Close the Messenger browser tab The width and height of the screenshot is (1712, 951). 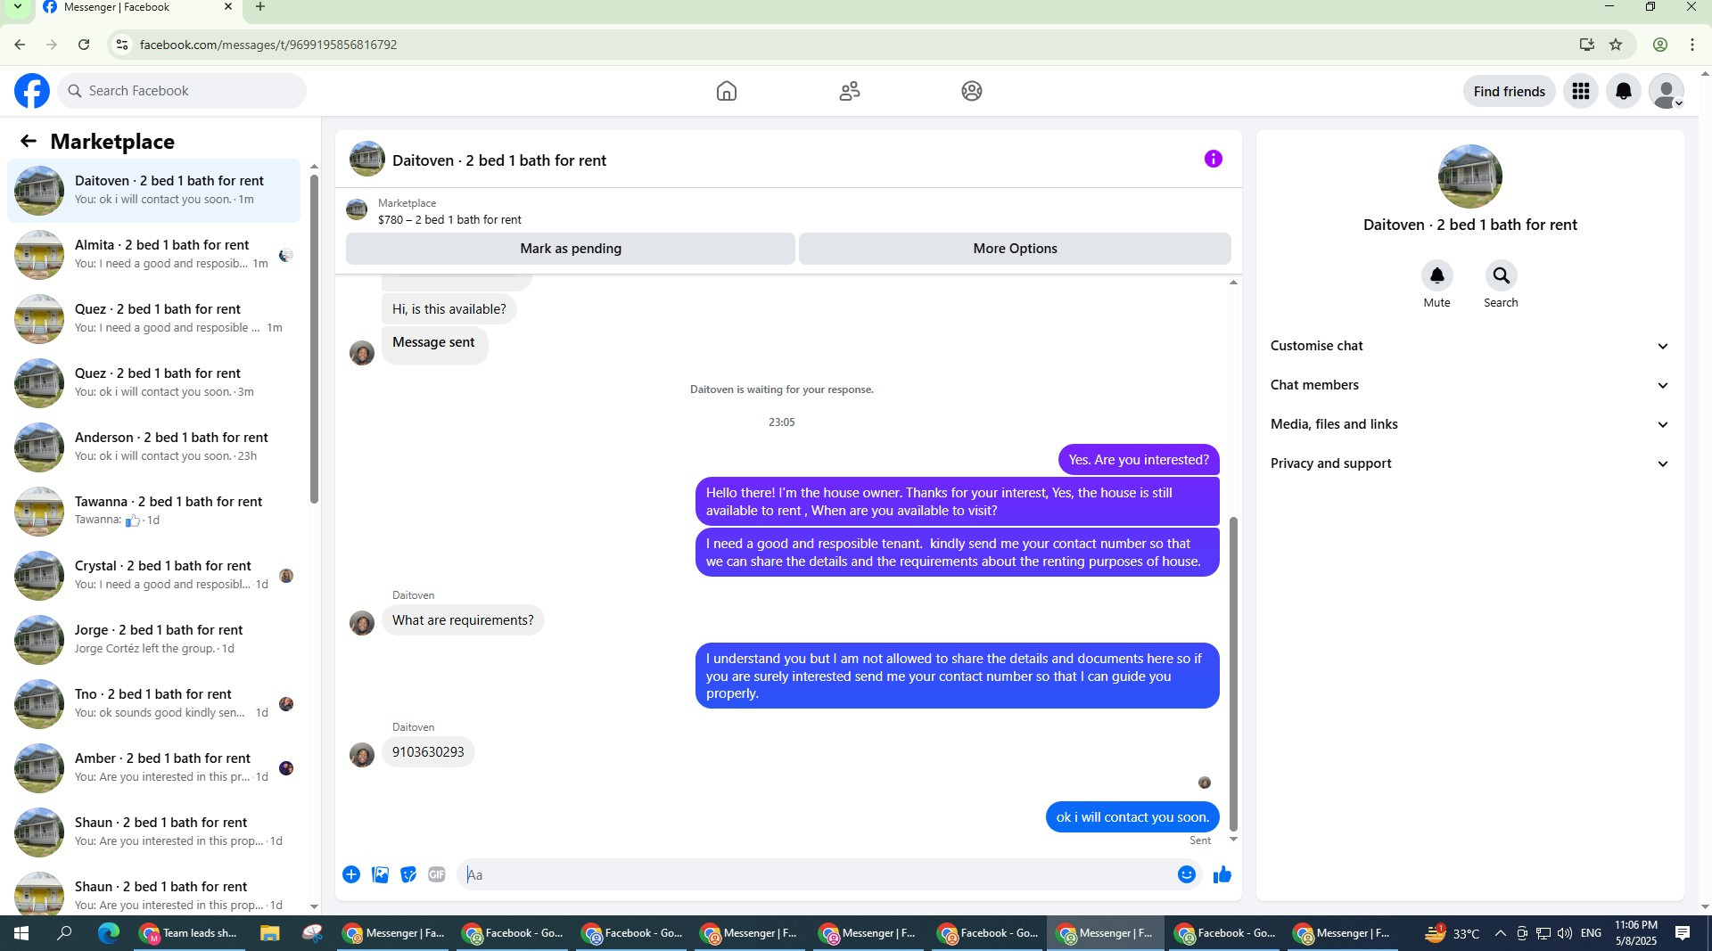(228, 7)
